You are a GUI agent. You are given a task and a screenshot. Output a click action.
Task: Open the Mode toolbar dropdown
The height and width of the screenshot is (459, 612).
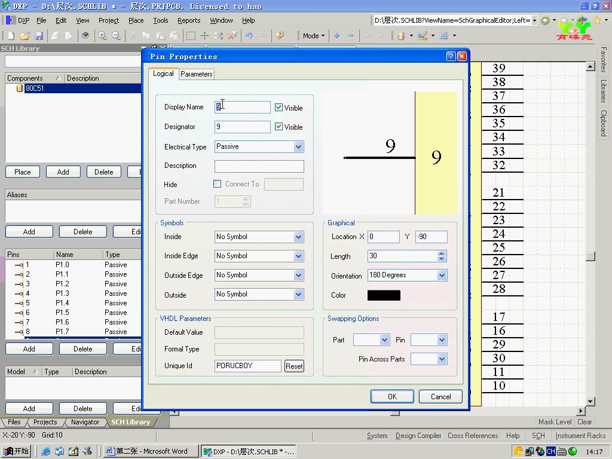coord(313,36)
